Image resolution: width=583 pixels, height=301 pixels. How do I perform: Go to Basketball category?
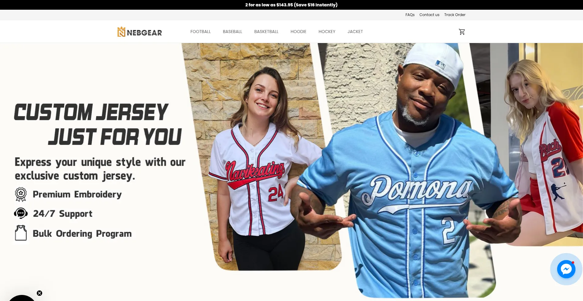pos(266,32)
